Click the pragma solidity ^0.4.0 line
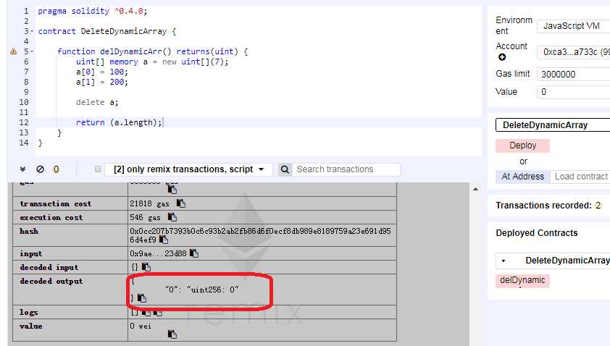This screenshot has height=346, width=610. 93,11
